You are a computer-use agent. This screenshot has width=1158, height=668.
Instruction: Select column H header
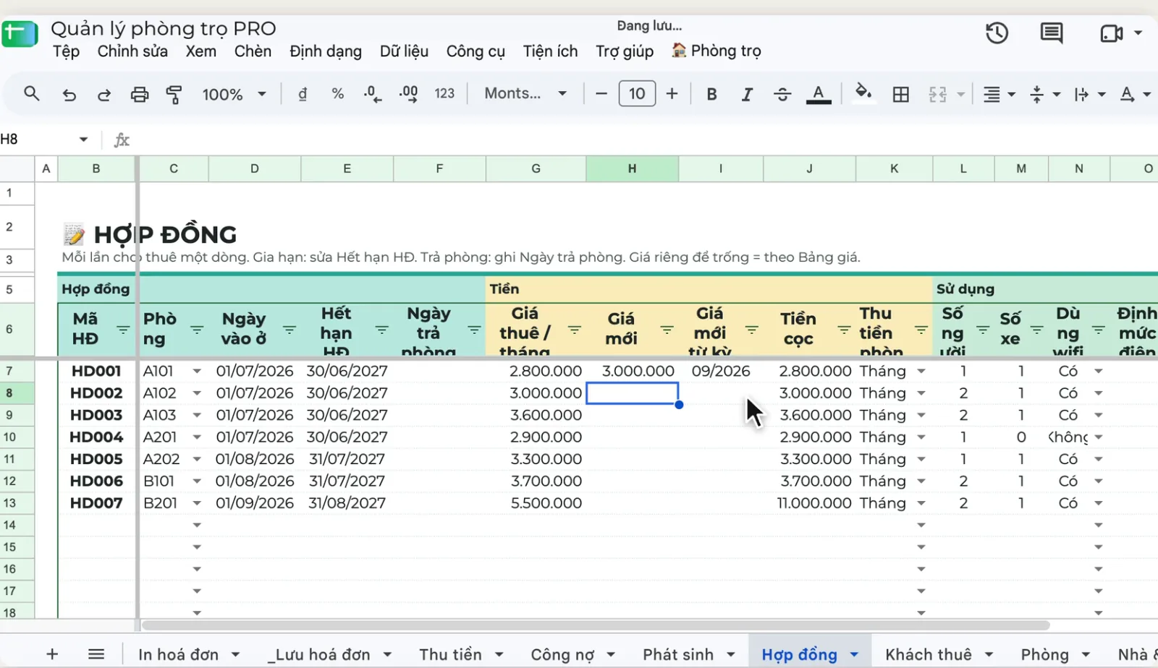click(x=632, y=168)
